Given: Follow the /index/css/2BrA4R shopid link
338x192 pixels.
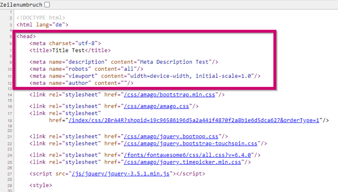Looking at the screenshot, I should tap(194, 120).
